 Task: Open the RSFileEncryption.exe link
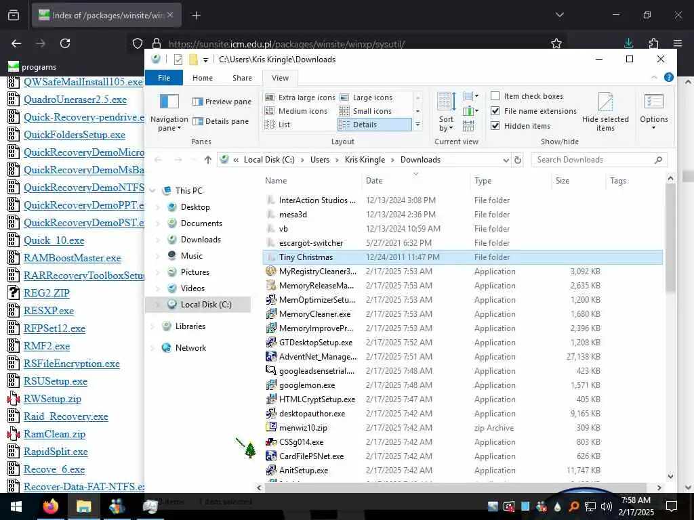[x=72, y=364]
